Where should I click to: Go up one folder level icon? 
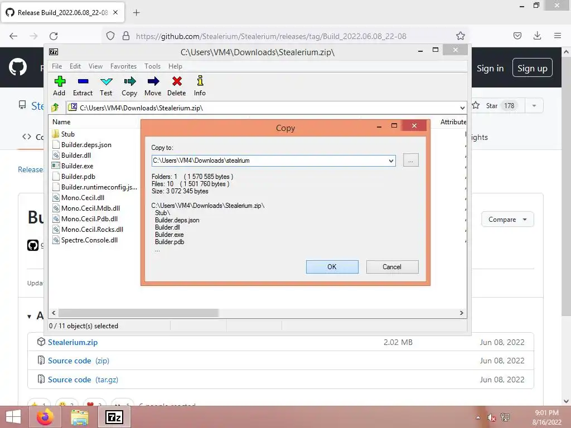coord(55,108)
